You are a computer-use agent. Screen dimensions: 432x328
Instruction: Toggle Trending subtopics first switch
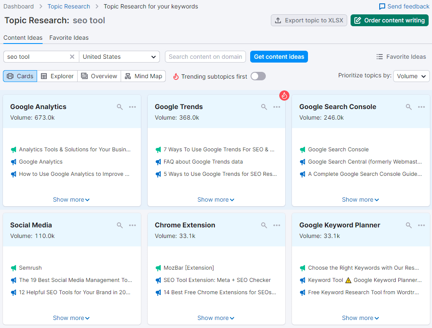tap(258, 76)
